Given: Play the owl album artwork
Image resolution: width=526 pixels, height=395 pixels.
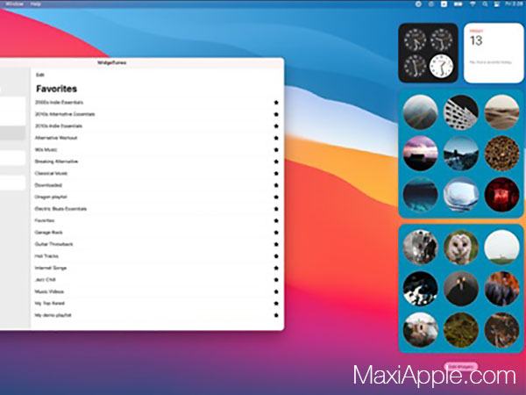Looking at the screenshot, I should (x=461, y=248).
